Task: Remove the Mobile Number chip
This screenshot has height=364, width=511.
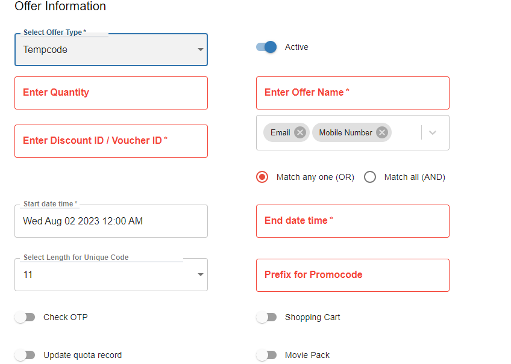Action: point(381,133)
